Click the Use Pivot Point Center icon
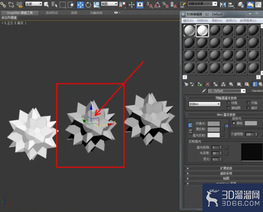263x212 pixels. (122, 5)
